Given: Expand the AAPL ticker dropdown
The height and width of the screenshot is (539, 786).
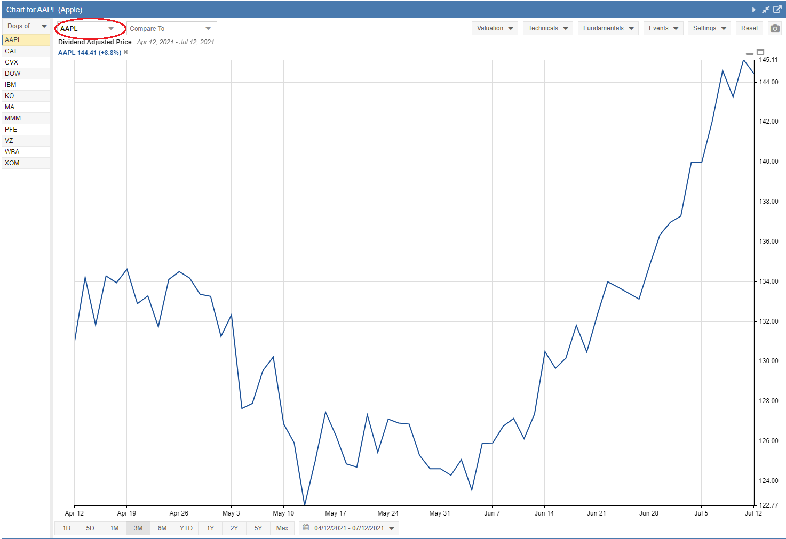Looking at the screenshot, I should coord(88,28).
